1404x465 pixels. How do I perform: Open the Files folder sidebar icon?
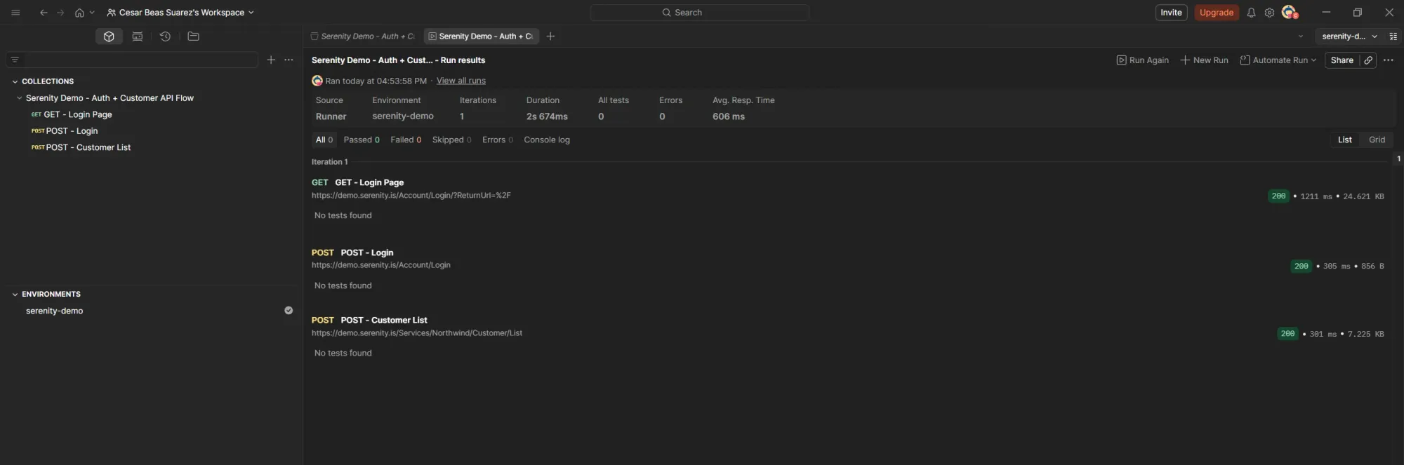point(194,36)
